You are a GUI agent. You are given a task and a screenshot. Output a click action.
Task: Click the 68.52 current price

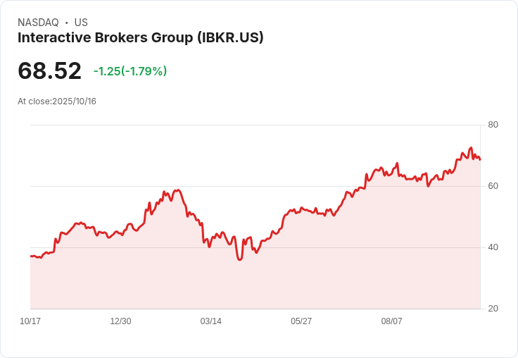(49, 70)
